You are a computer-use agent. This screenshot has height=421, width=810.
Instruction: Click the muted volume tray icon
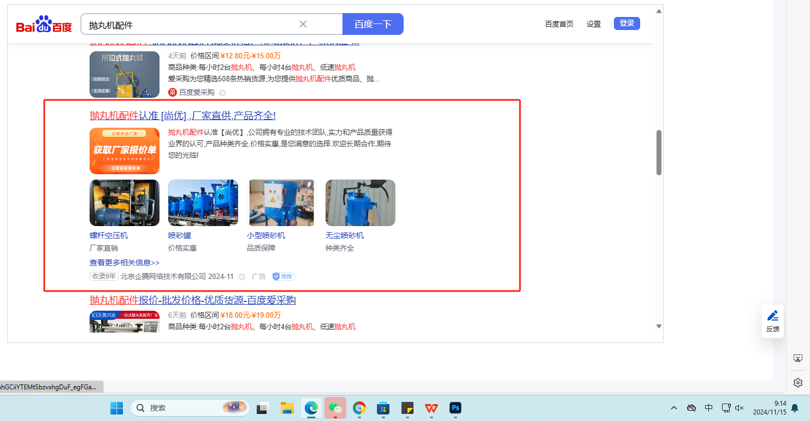[740, 408]
